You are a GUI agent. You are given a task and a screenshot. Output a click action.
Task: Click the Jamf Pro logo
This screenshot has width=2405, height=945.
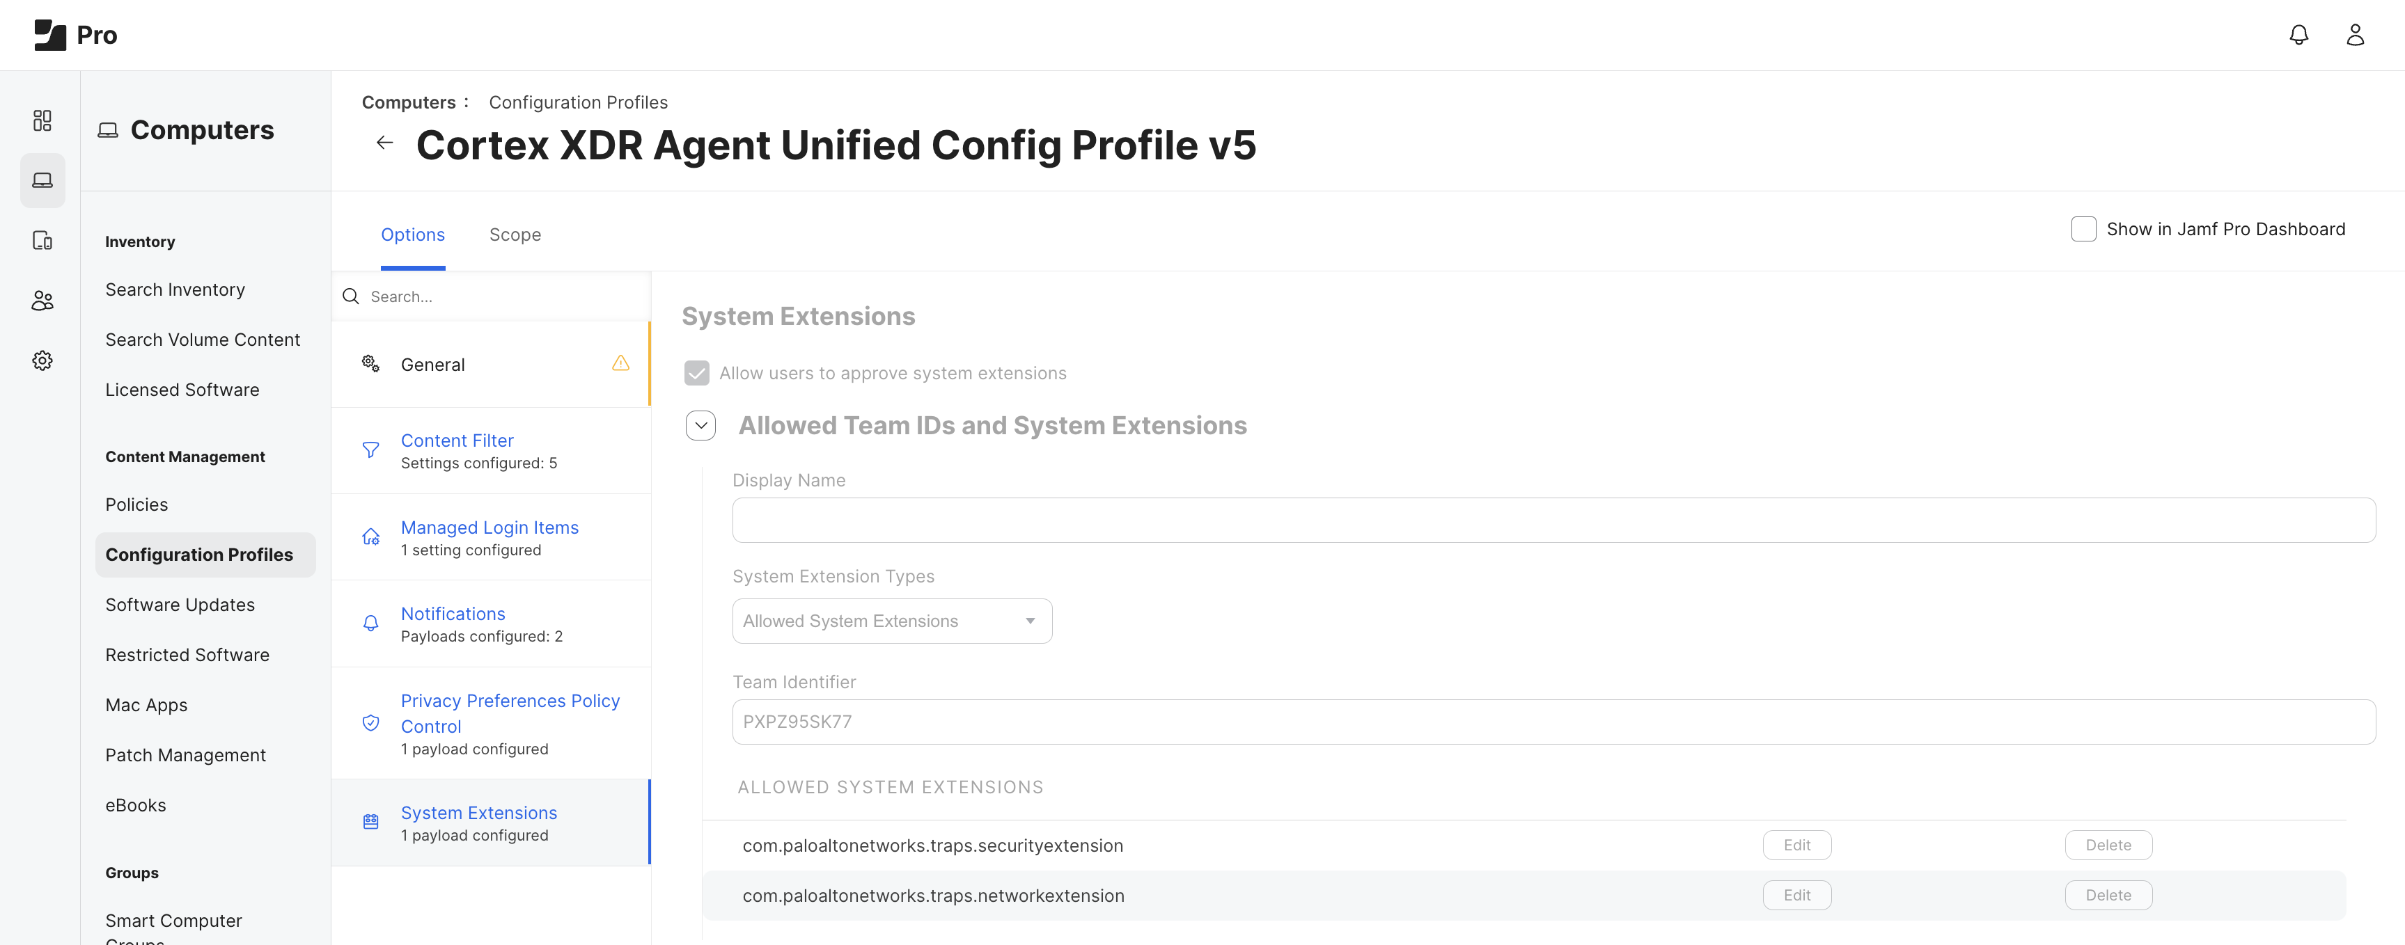[75, 35]
